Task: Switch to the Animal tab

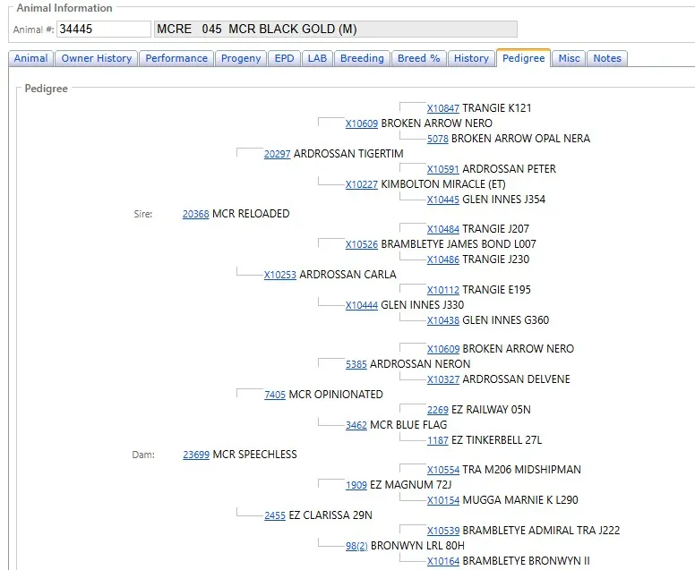Action: [x=30, y=58]
